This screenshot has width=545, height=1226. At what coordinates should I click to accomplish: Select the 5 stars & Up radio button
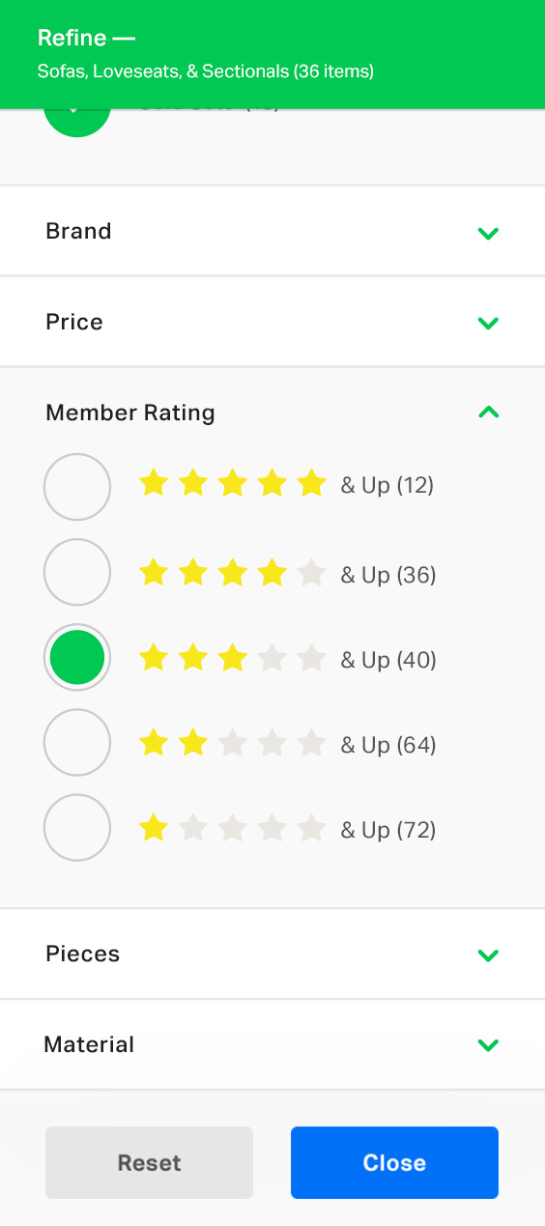(x=77, y=487)
